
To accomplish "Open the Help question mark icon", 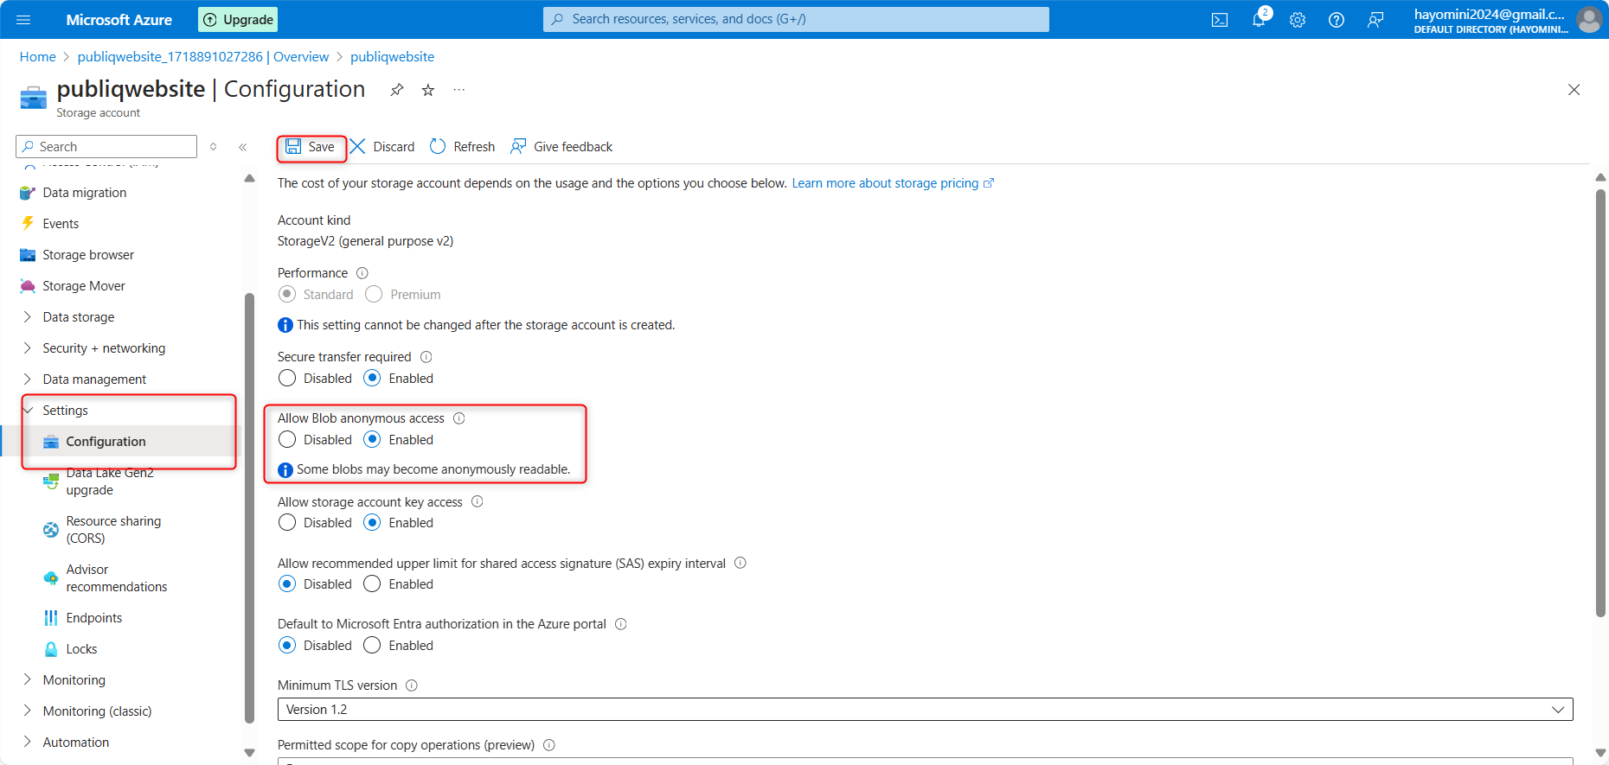I will [x=1337, y=20].
